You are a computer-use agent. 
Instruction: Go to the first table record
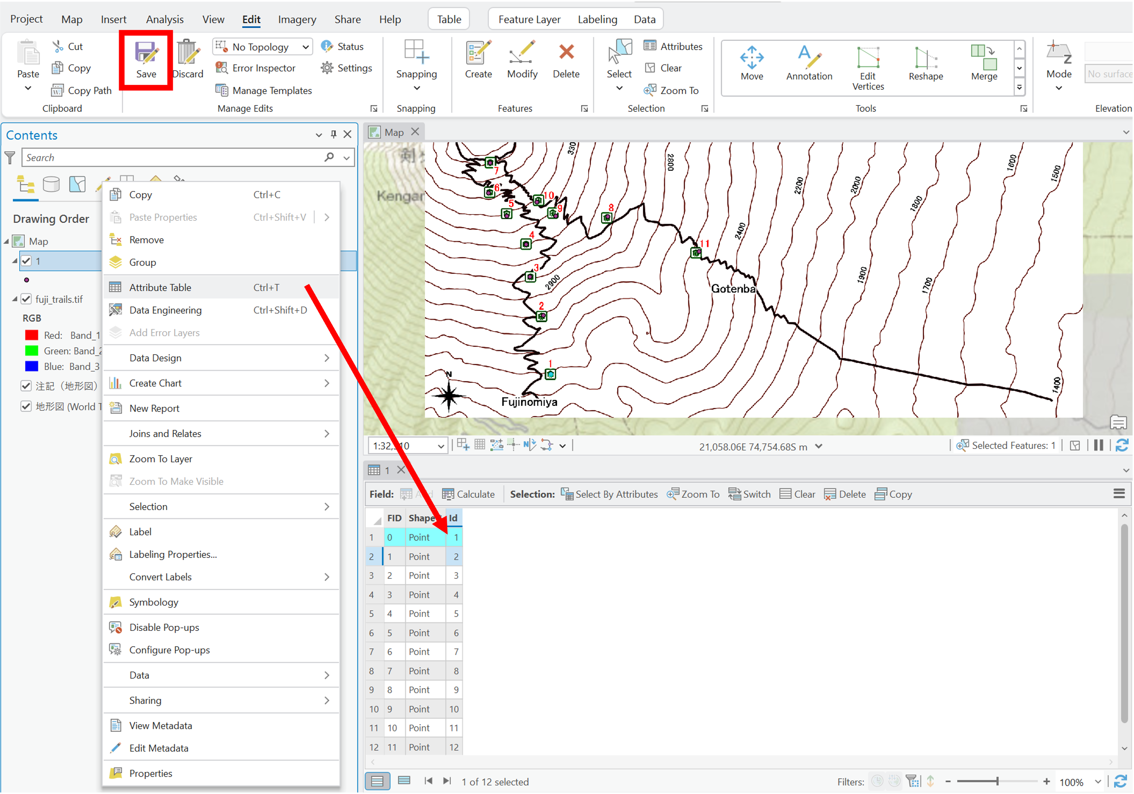pos(428,781)
